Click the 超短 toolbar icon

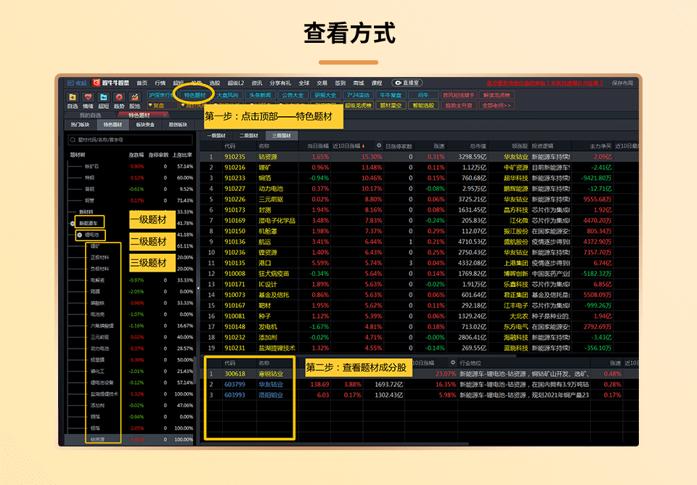[104, 97]
